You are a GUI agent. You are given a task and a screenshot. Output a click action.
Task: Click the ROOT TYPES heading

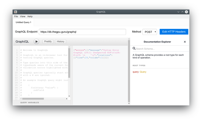(x=139, y=66)
